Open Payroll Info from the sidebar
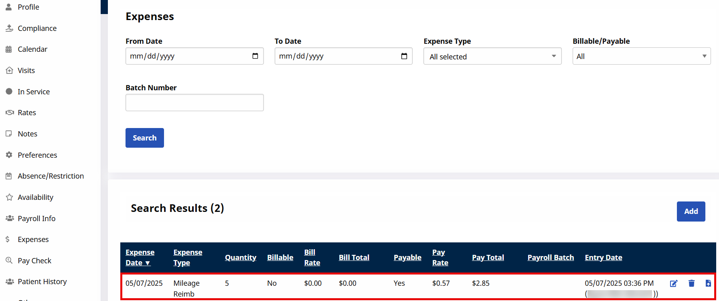719x301 pixels. (36, 218)
